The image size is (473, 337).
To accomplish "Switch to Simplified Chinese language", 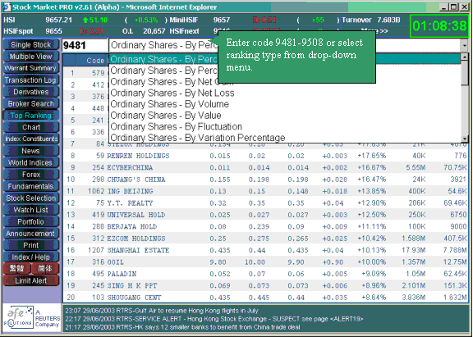I will point(45,268).
